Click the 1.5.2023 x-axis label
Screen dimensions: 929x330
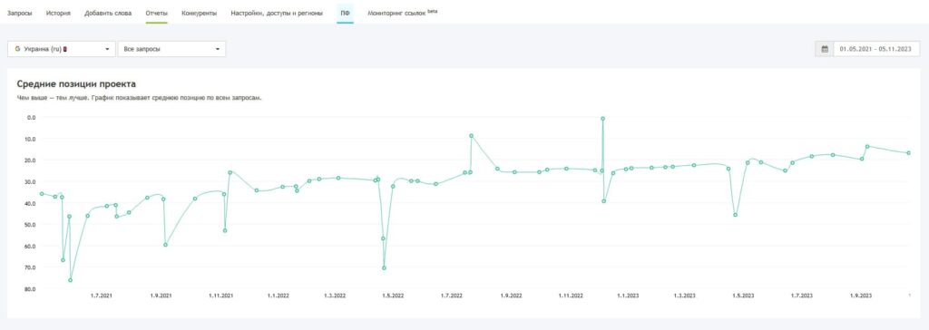[x=744, y=295]
